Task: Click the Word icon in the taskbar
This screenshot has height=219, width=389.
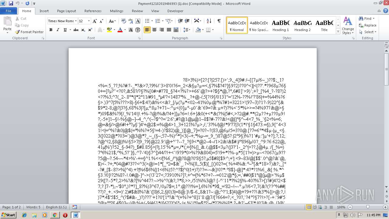Action: (x=76, y=215)
